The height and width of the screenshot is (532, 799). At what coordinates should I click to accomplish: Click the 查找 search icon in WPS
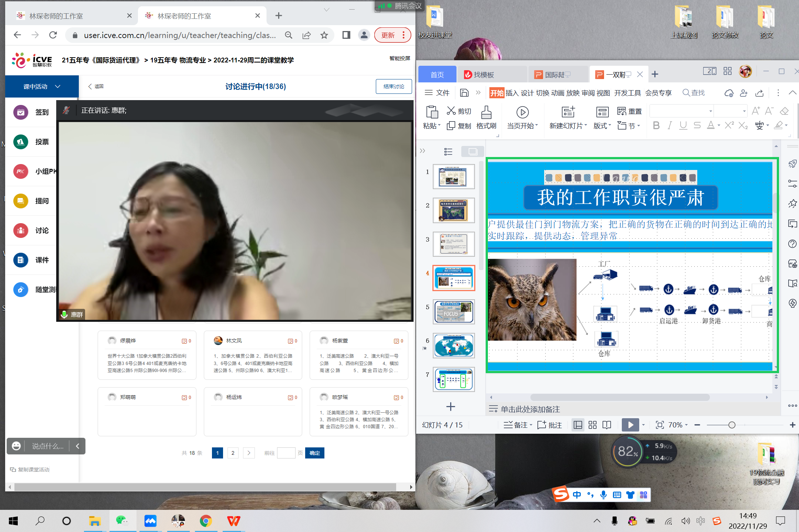[686, 93]
